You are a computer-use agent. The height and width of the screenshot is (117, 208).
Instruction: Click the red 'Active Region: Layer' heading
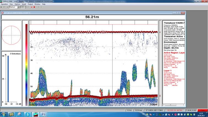174,53
